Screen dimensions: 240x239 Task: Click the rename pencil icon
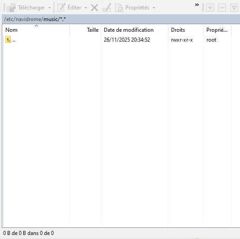point(107,8)
